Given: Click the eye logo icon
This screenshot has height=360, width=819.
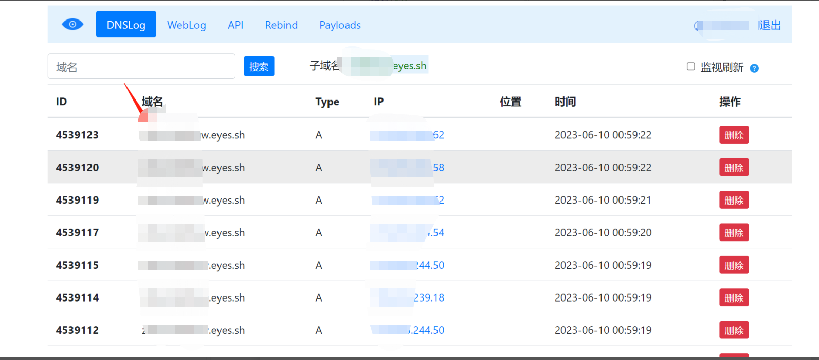Looking at the screenshot, I should (x=72, y=24).
